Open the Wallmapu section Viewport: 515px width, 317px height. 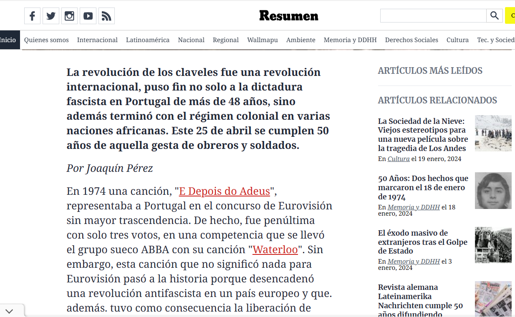263,40
